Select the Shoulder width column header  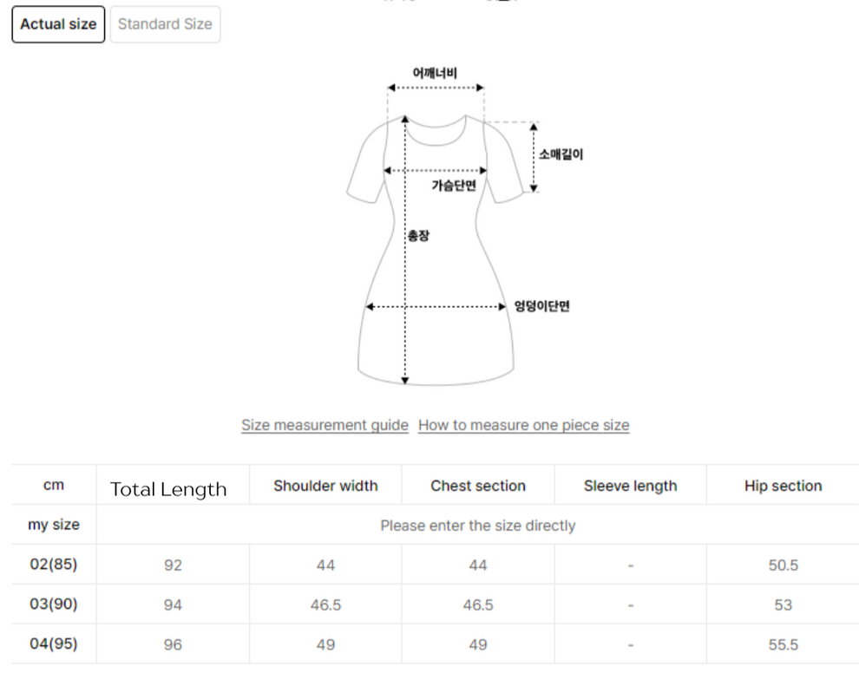click(x=325, y=486)
